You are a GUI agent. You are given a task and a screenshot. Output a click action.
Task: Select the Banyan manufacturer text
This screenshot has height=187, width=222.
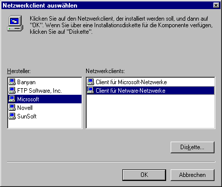(26, 82)
